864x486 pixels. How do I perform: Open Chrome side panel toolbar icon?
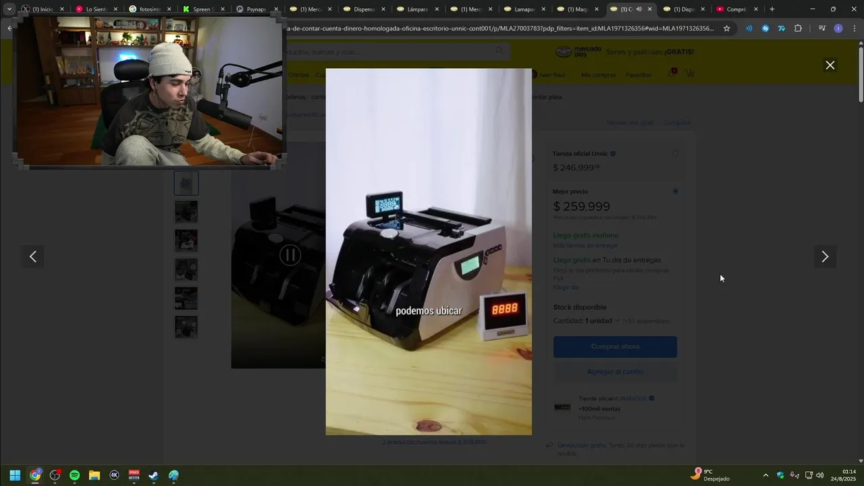pos(822,28)
